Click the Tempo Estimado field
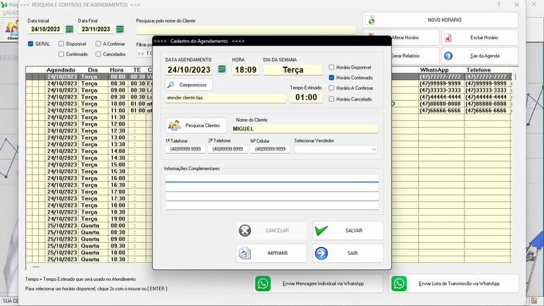Viewport: 544px width, 306px height. 306,97
